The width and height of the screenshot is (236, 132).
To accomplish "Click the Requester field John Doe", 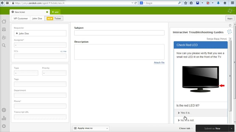I will [x=40, y=33].
